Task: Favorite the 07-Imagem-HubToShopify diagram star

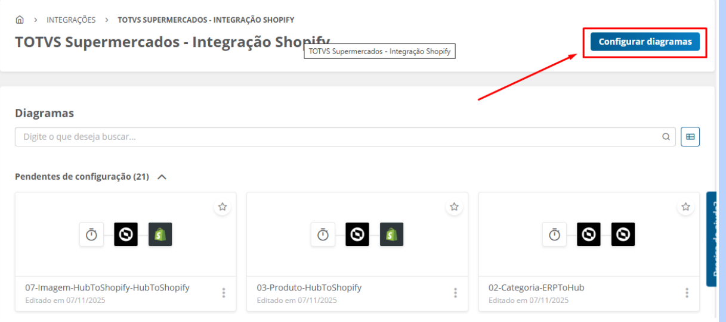Action: [223, 207]
